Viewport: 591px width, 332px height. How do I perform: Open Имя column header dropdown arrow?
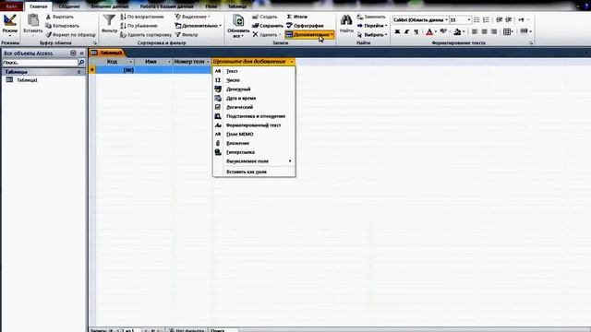tap(169, 62)
